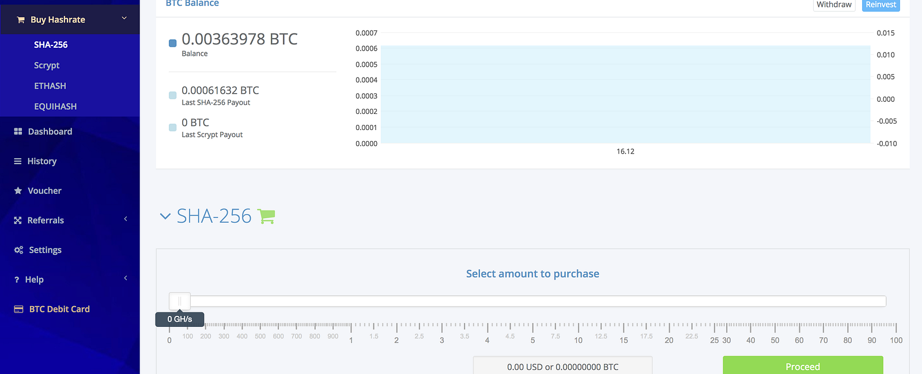
Task: Click the Voucher star icon
Action: click(x=18, y=190)
